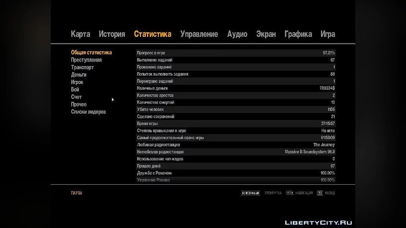This screenshot has height=228, width=406.
Task: Open the Карта tab
Action: (x=81, y=34)
